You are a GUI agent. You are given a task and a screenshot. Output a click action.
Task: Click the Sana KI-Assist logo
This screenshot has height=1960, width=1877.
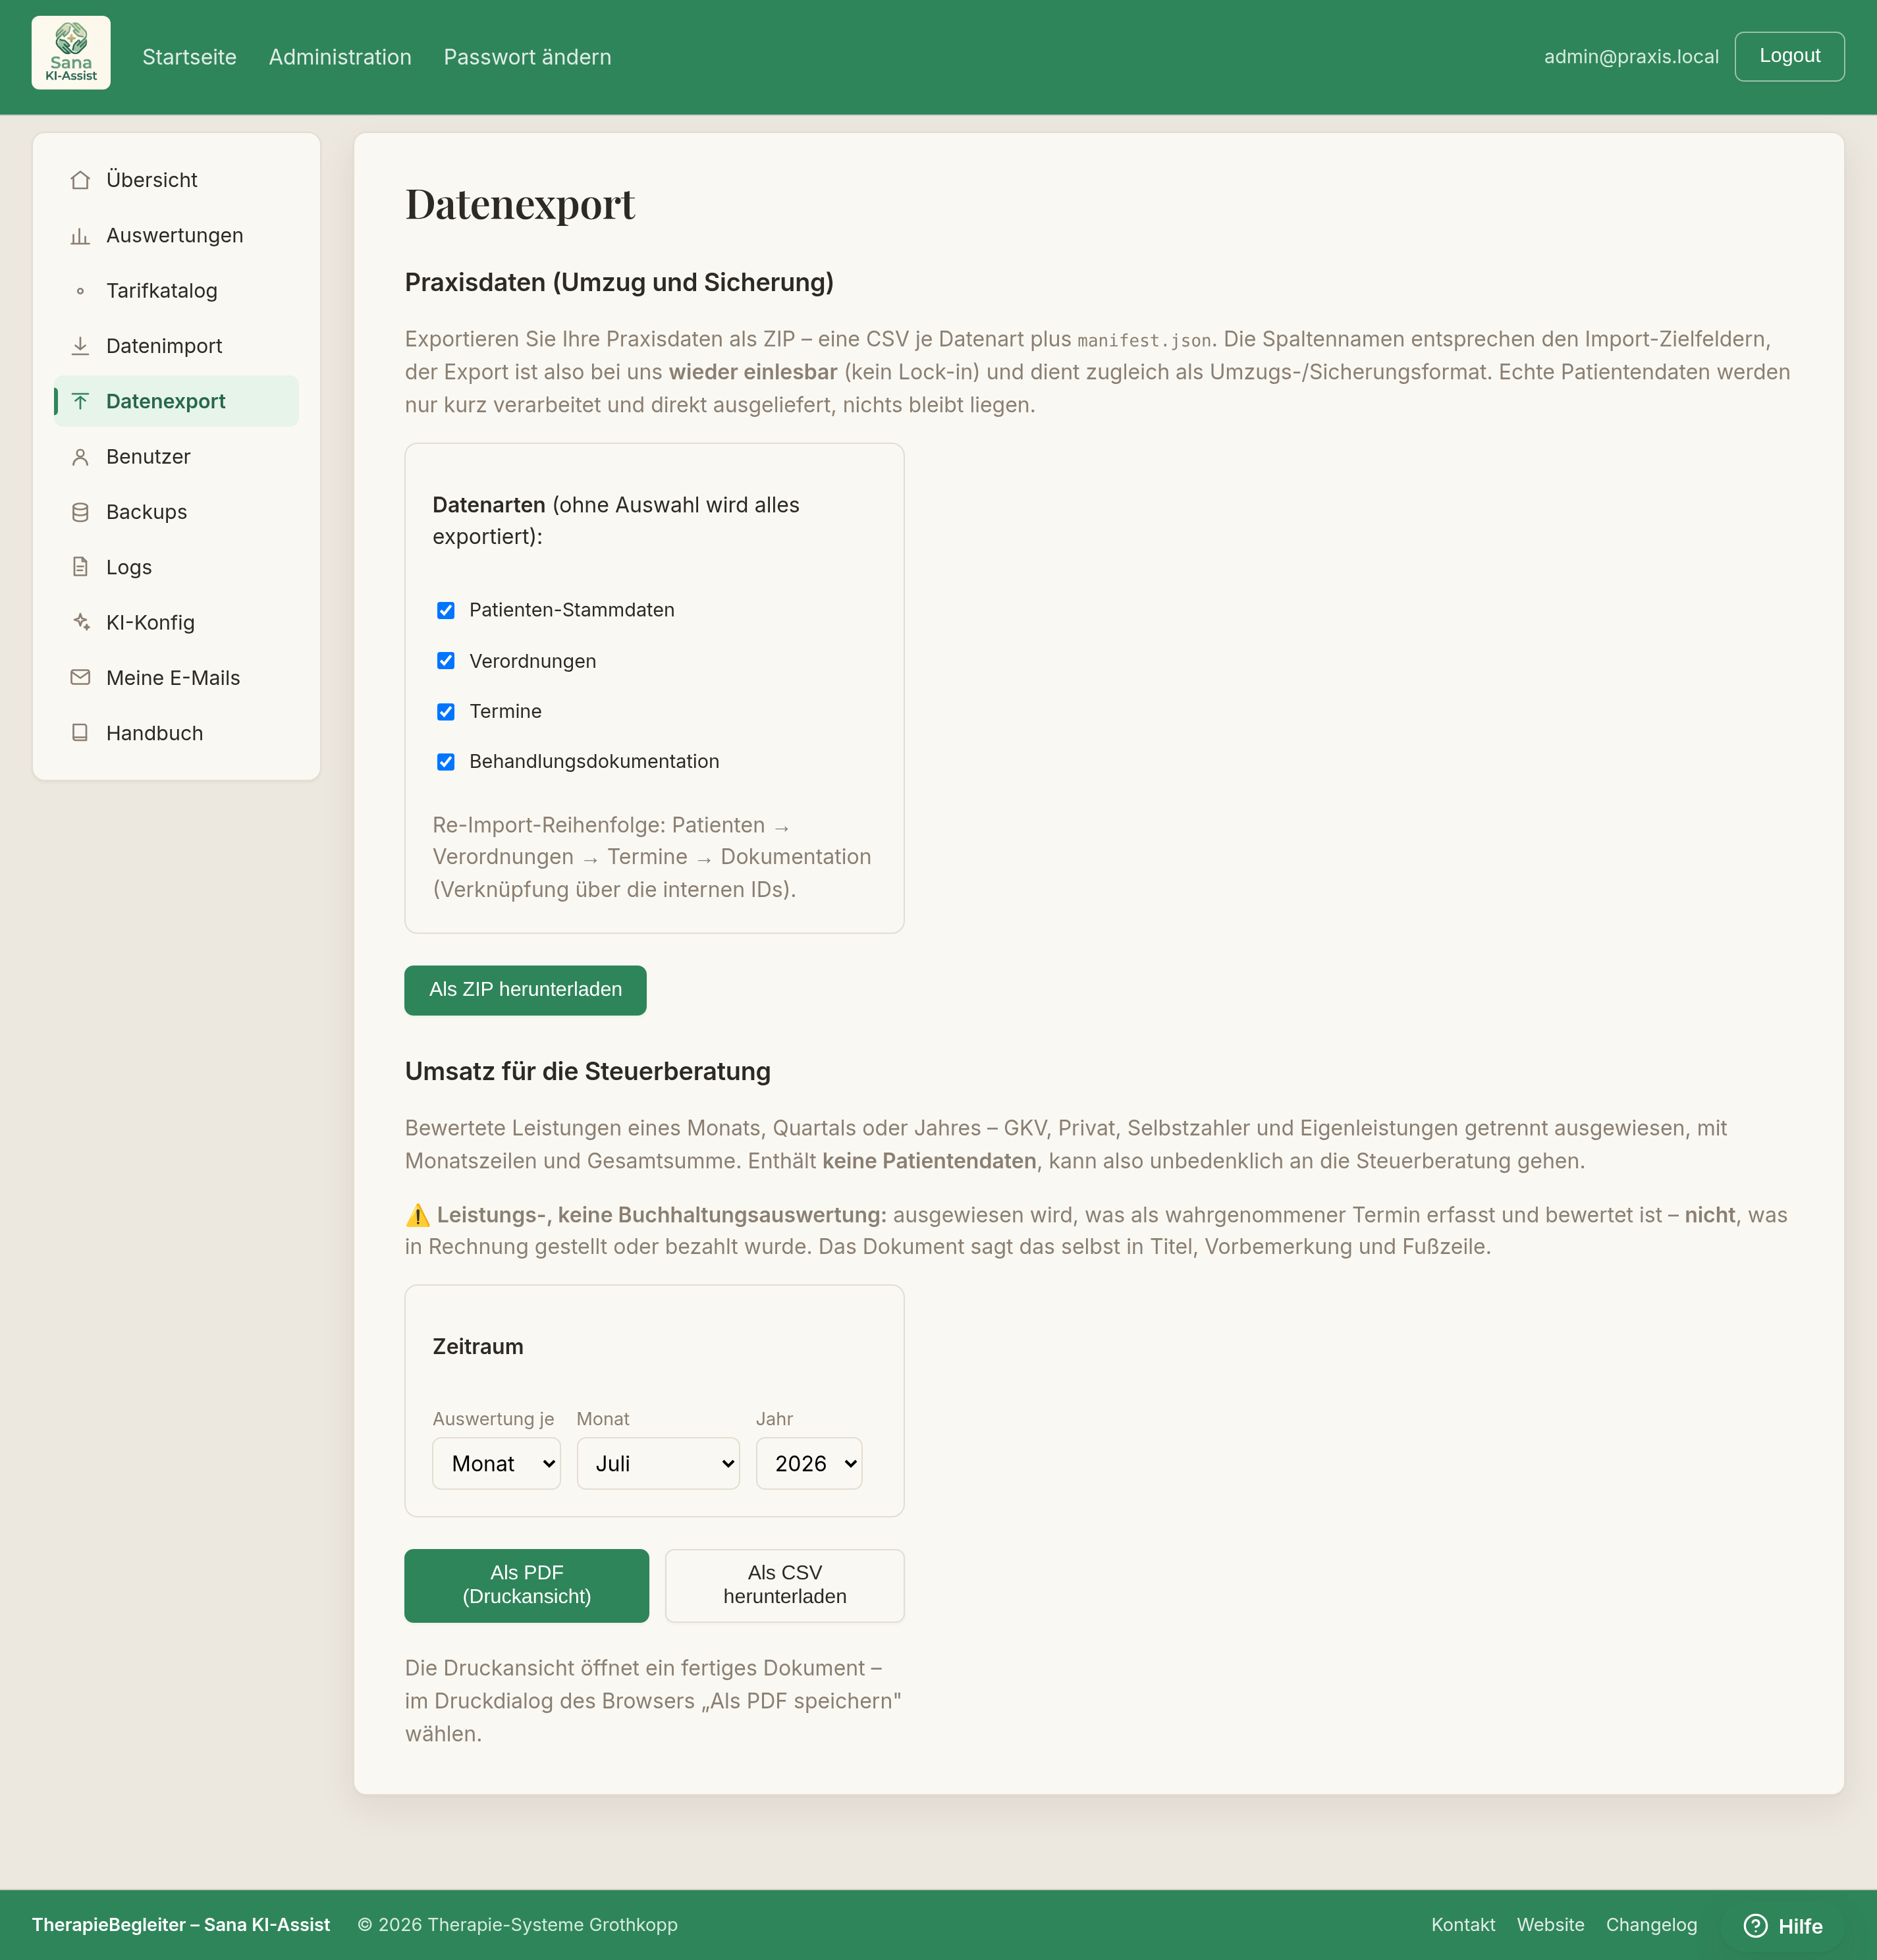(x=71, y=53)
